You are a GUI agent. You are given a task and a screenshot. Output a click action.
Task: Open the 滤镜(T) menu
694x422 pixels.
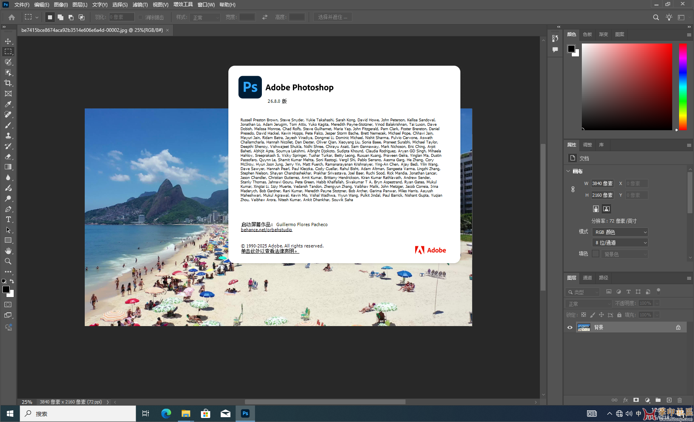click(x=140, y=5)
